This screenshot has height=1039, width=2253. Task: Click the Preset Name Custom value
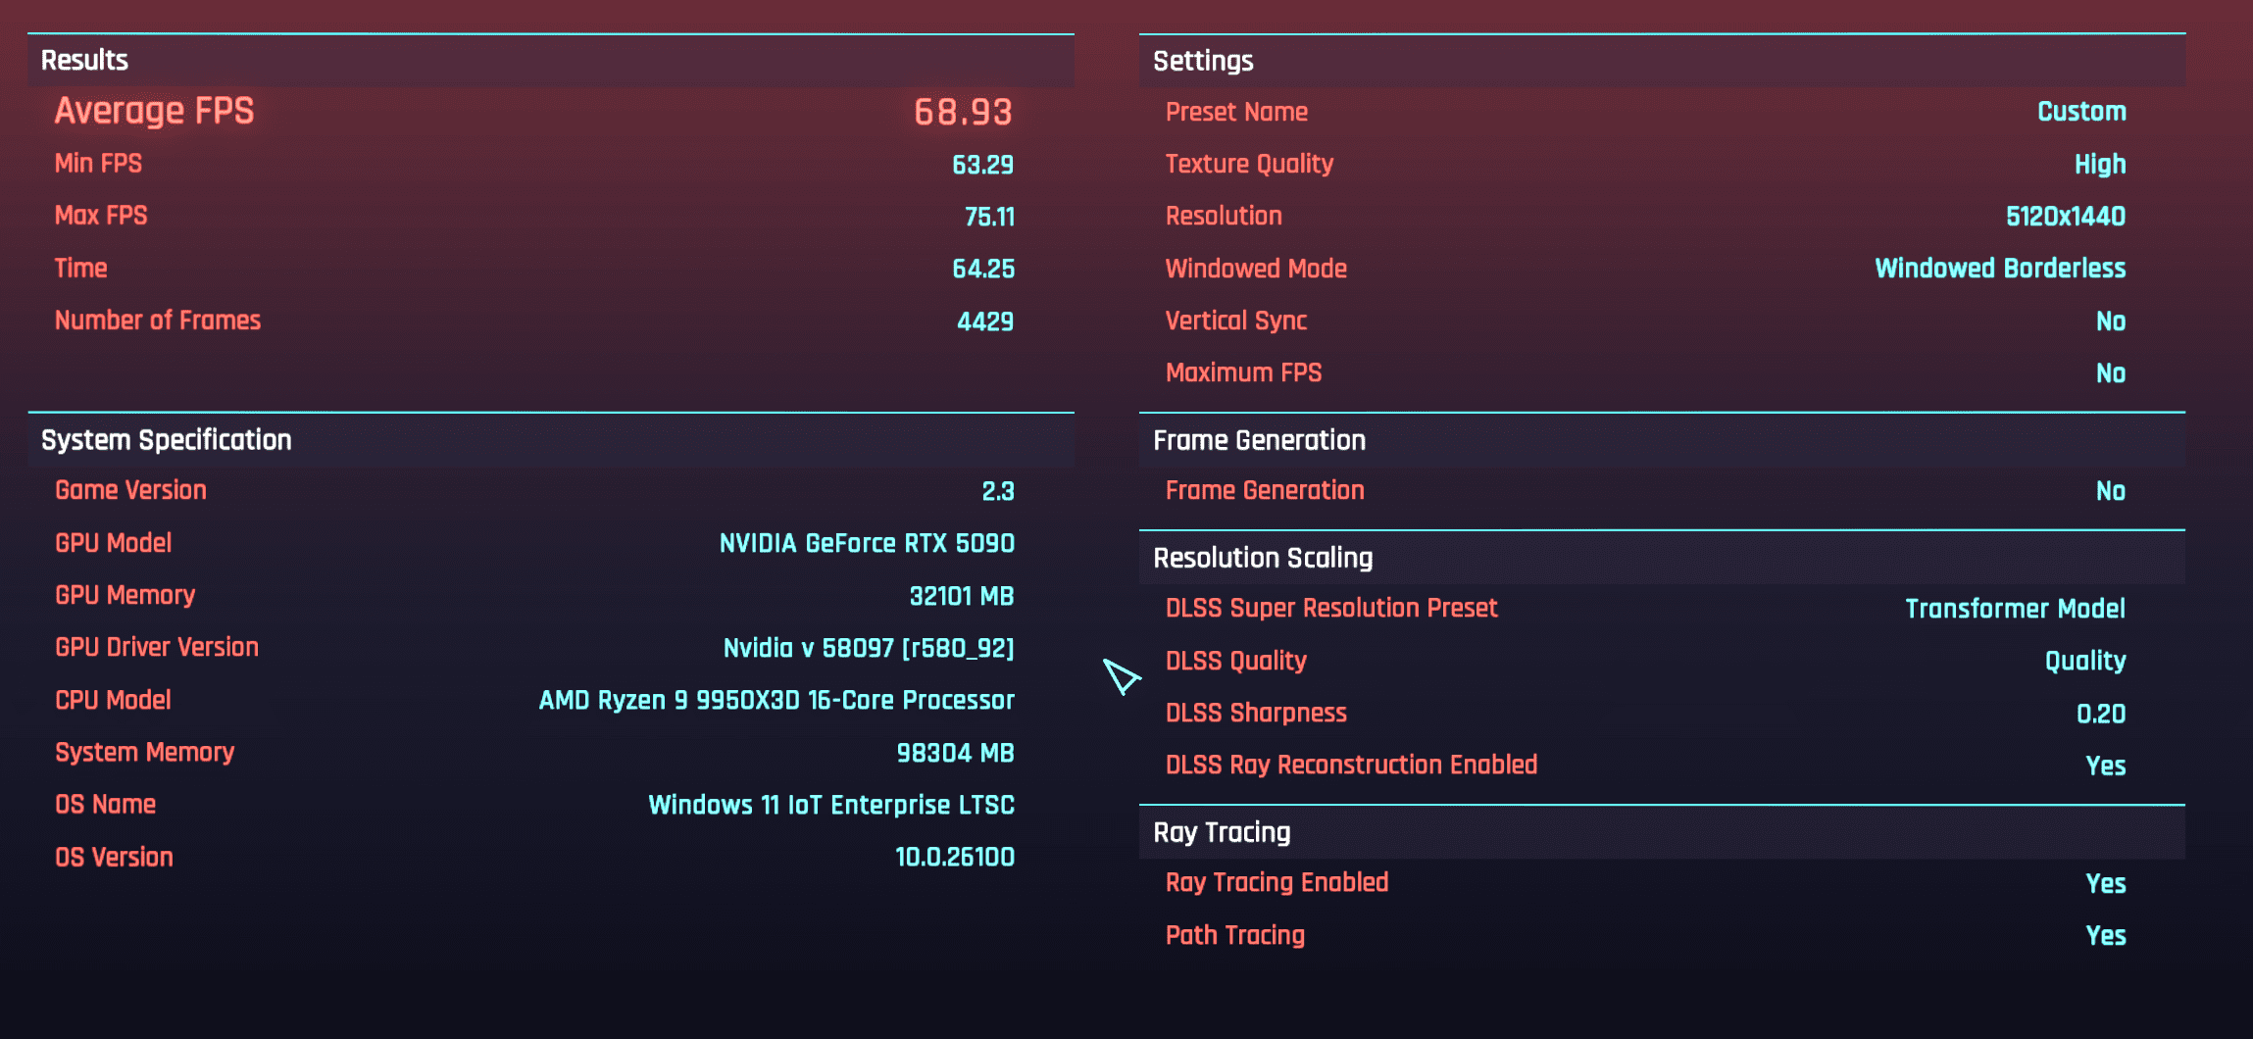(x=2080, y=112)
